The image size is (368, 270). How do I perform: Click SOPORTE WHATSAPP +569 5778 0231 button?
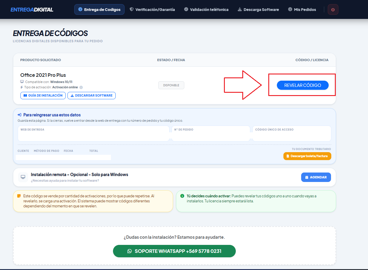tap(174, 251)
